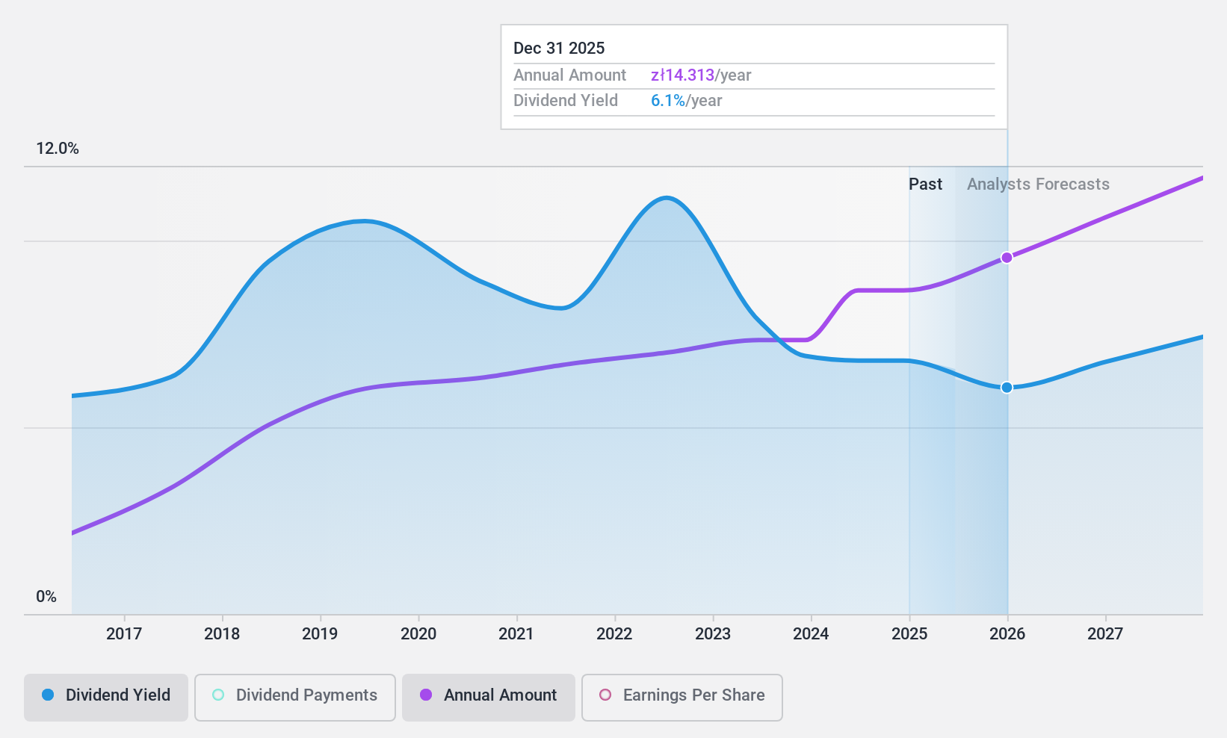Toggle the Annual Amount series

pos(488,697)
